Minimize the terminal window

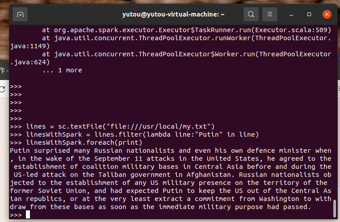[291, 15]
